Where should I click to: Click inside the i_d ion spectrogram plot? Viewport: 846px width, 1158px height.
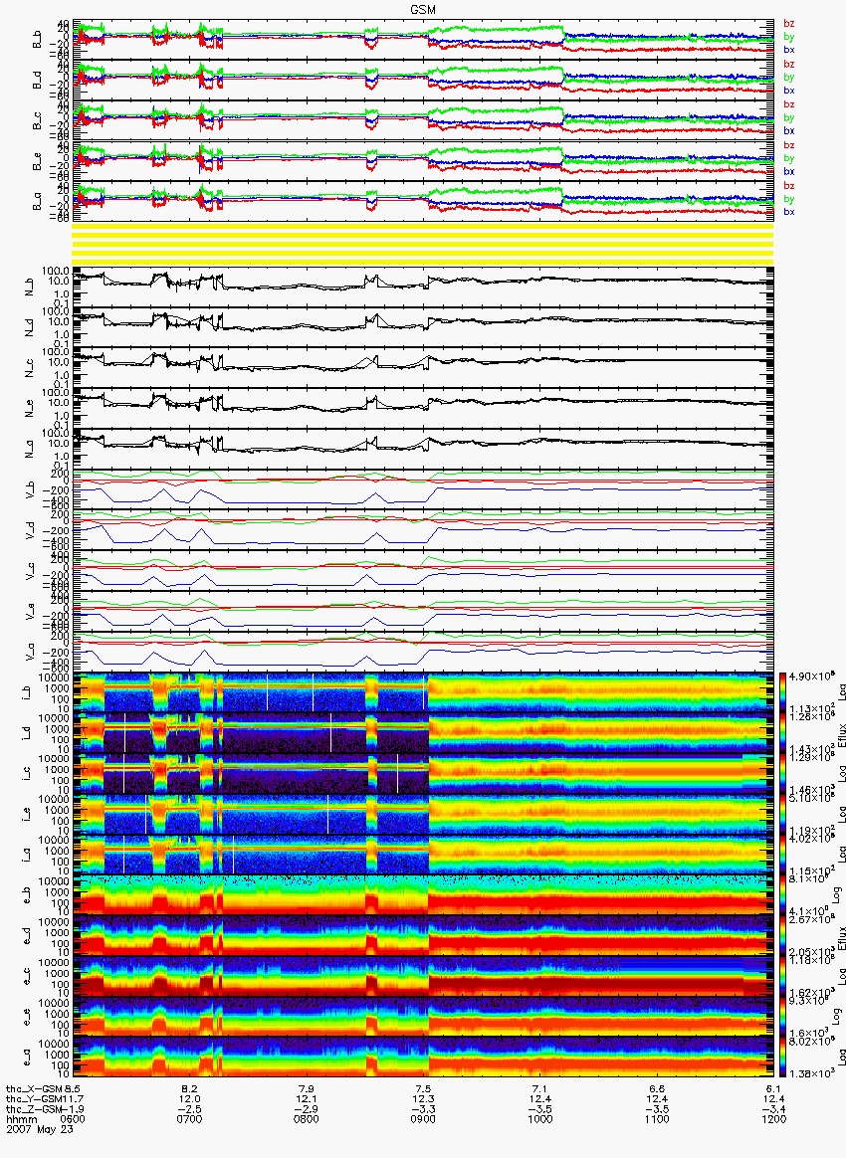pos(423,733)
